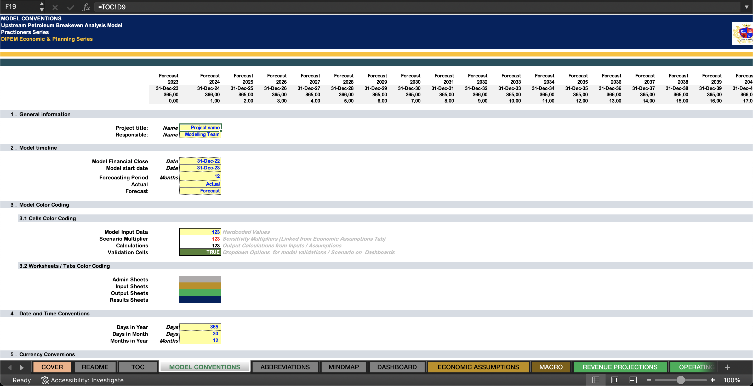The image size is (753, 386).
Task: Select Months in Year value 12
Action: (x=200, y=340)
